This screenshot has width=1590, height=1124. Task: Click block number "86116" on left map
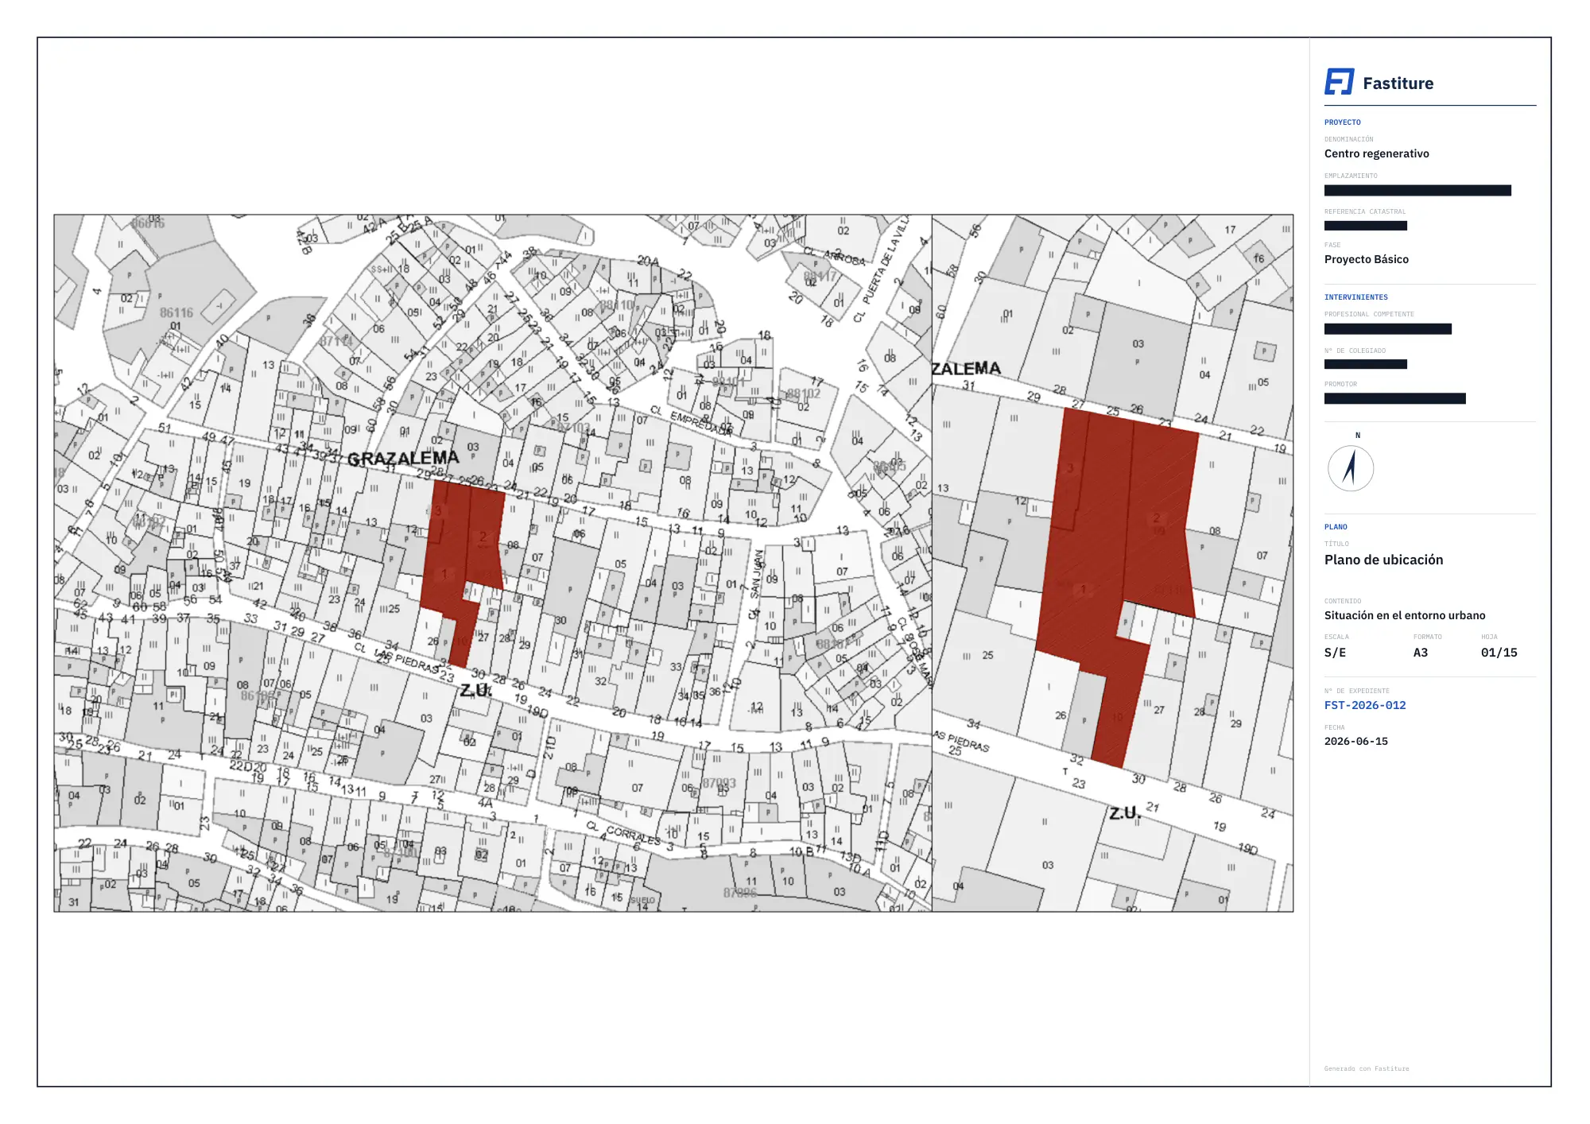(x=176, y=313)
